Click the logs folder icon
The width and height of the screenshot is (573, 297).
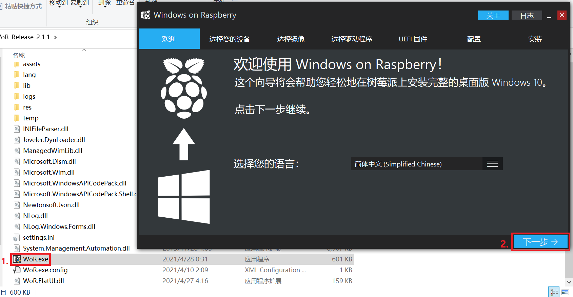coord(17,97)
